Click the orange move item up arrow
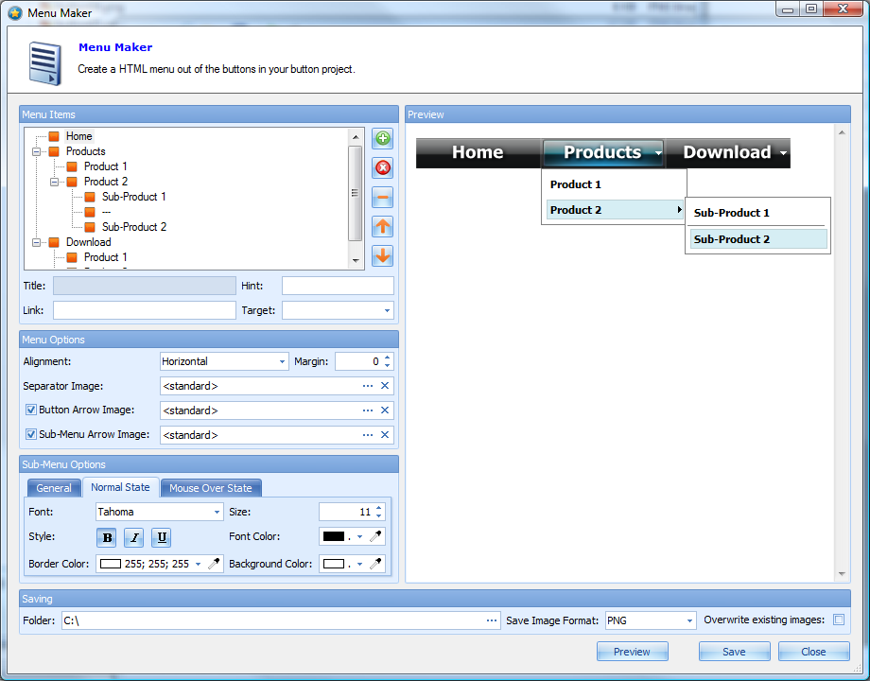This screenshot has height=681, width=870. (383, 227)
